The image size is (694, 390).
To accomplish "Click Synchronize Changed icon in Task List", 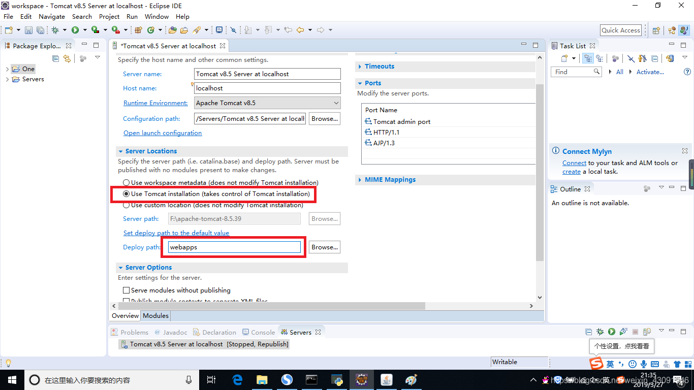I will click(670, 58).
